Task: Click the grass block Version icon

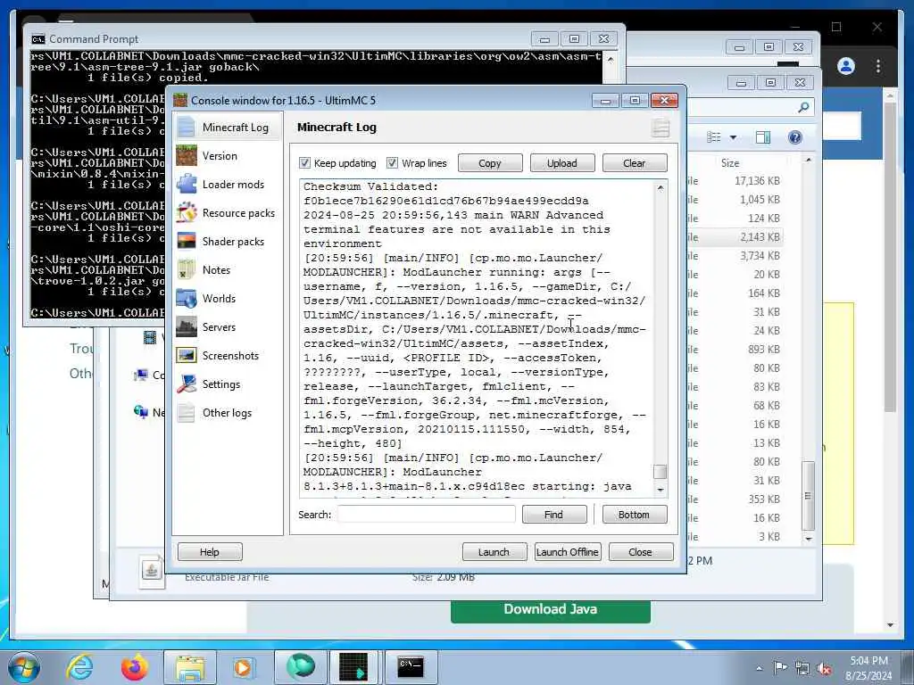Action: pyautogui.click(x=186, y=155)
